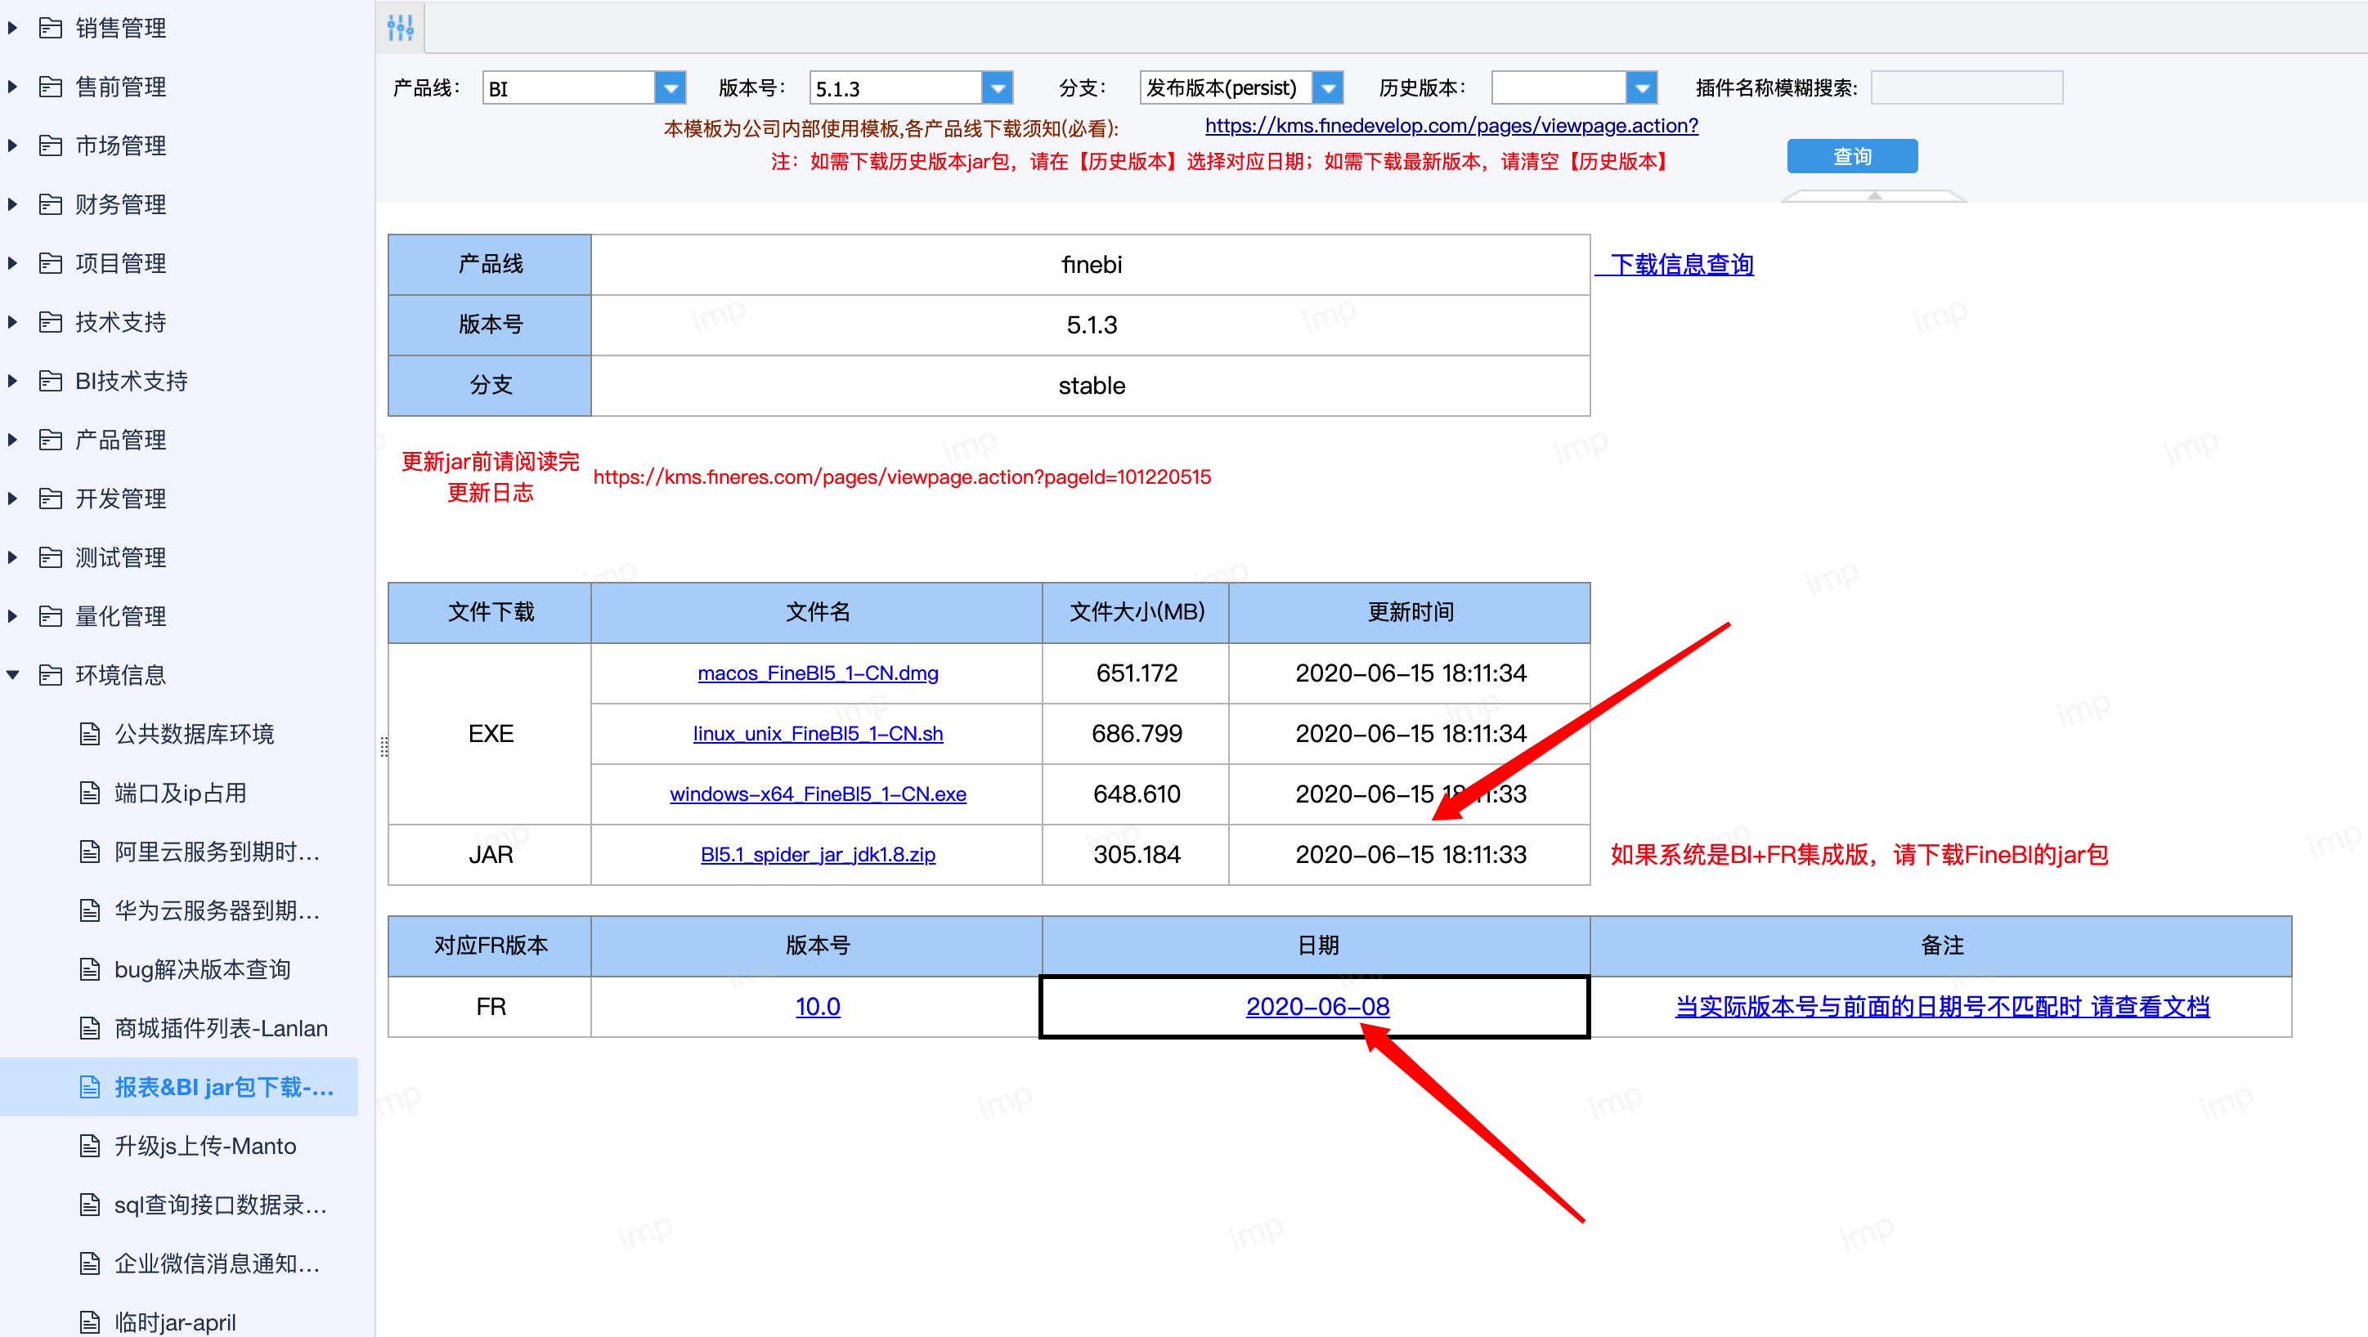Click the folder icon next to 售前管理
The height and width of the screenshot is (1337, 2368).
[51, 87]
